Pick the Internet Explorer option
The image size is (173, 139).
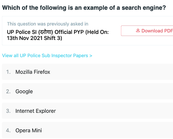(x=88, y=111)
